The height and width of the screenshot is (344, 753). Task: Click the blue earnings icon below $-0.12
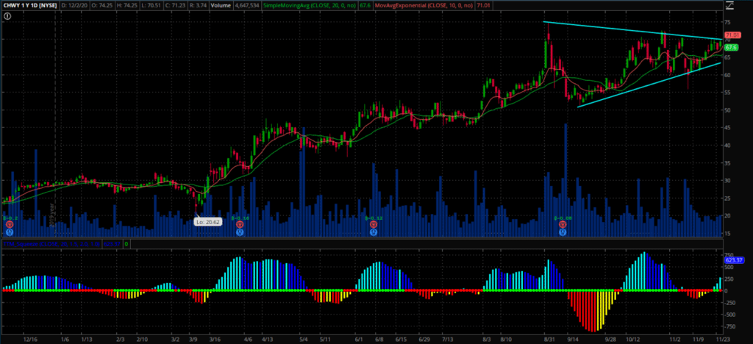373,232
